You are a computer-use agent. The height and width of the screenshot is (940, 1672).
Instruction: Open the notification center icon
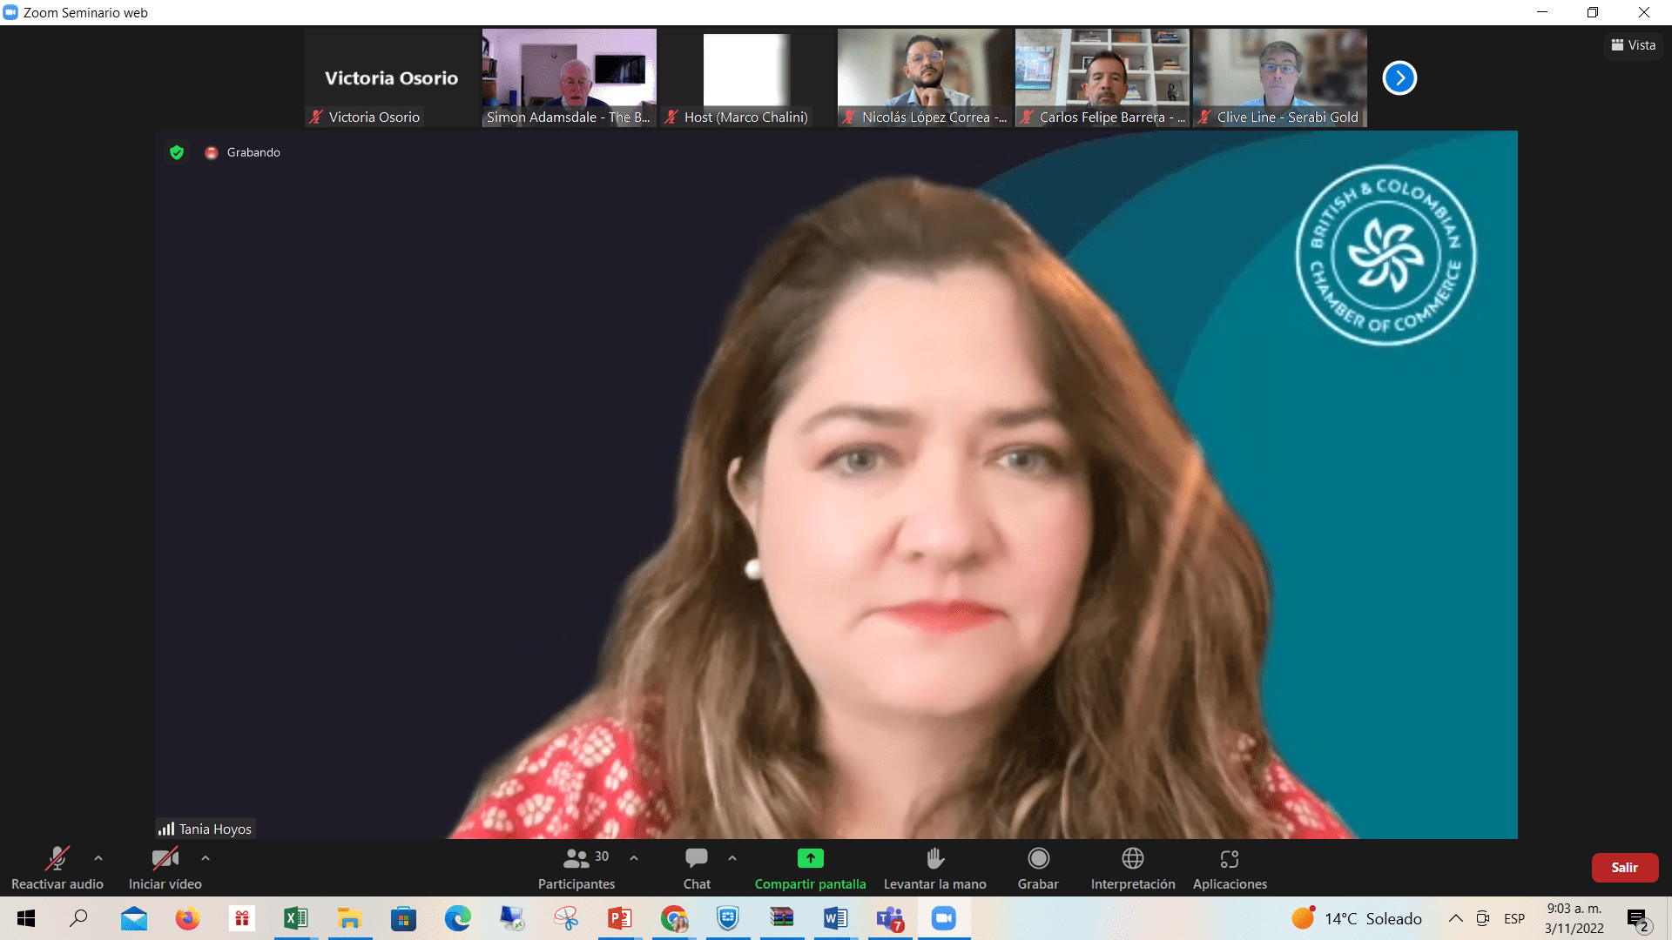[1638, 919]
